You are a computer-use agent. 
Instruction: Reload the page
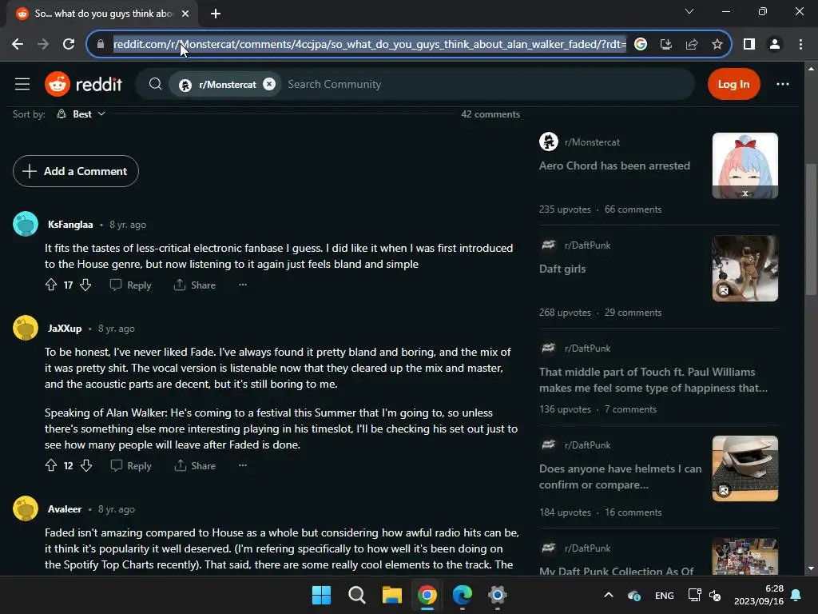(x=69, y=45)
